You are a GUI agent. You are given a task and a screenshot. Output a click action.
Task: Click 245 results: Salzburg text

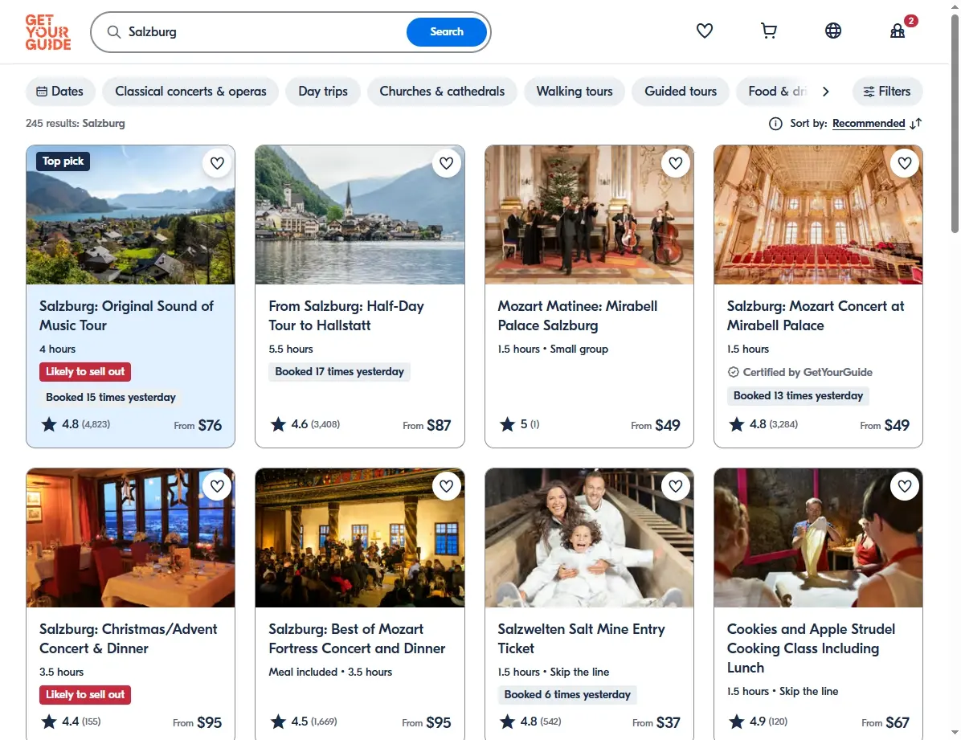76,123
